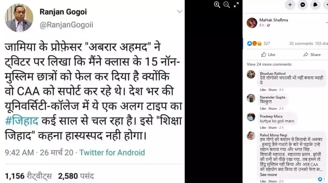Zoom out of the photo
The width and height of the screenshot is (328, 183).
[226, 5]
